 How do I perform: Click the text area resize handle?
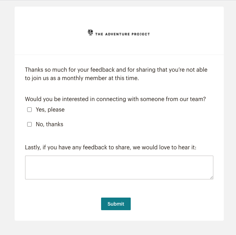click(212, 178)
